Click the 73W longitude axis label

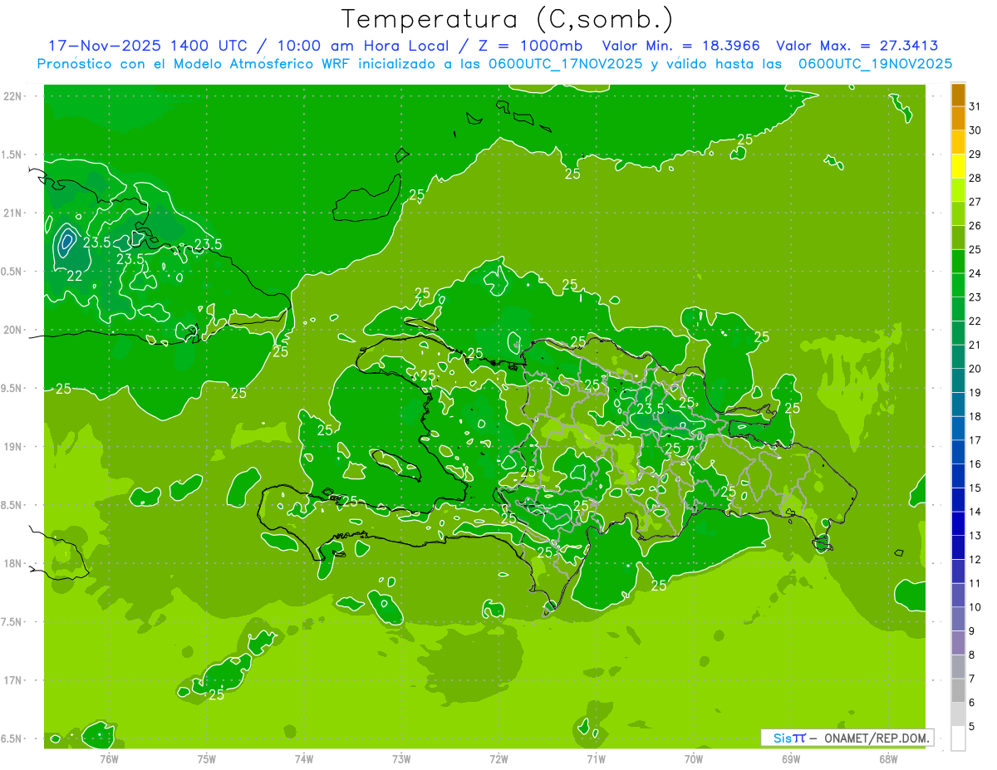401,758
